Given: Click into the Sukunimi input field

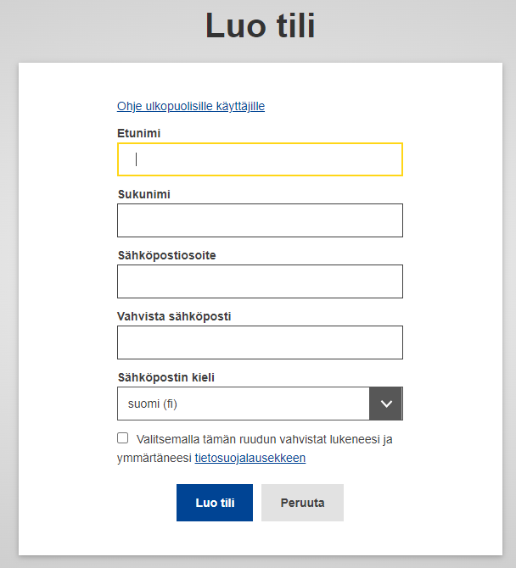Looking at the screenshot, I should click(260, 220).
